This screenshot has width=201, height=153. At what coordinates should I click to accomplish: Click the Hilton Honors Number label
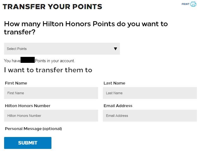28,106
